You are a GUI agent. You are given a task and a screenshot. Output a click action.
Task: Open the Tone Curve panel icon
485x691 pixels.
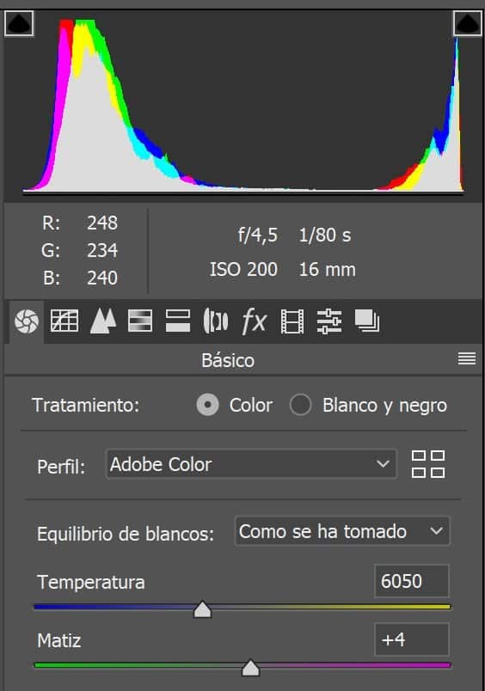click(x=64, y=321)
